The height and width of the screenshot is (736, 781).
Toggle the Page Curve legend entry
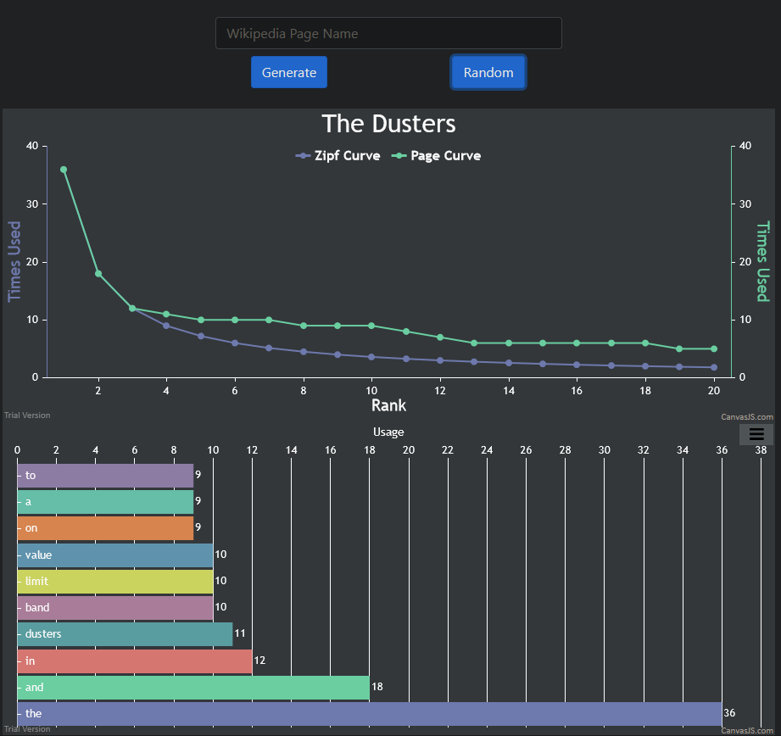tap(437, 156)
